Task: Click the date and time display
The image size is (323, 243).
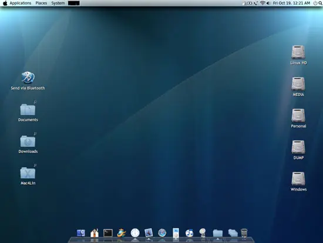Action: point(291,3)
